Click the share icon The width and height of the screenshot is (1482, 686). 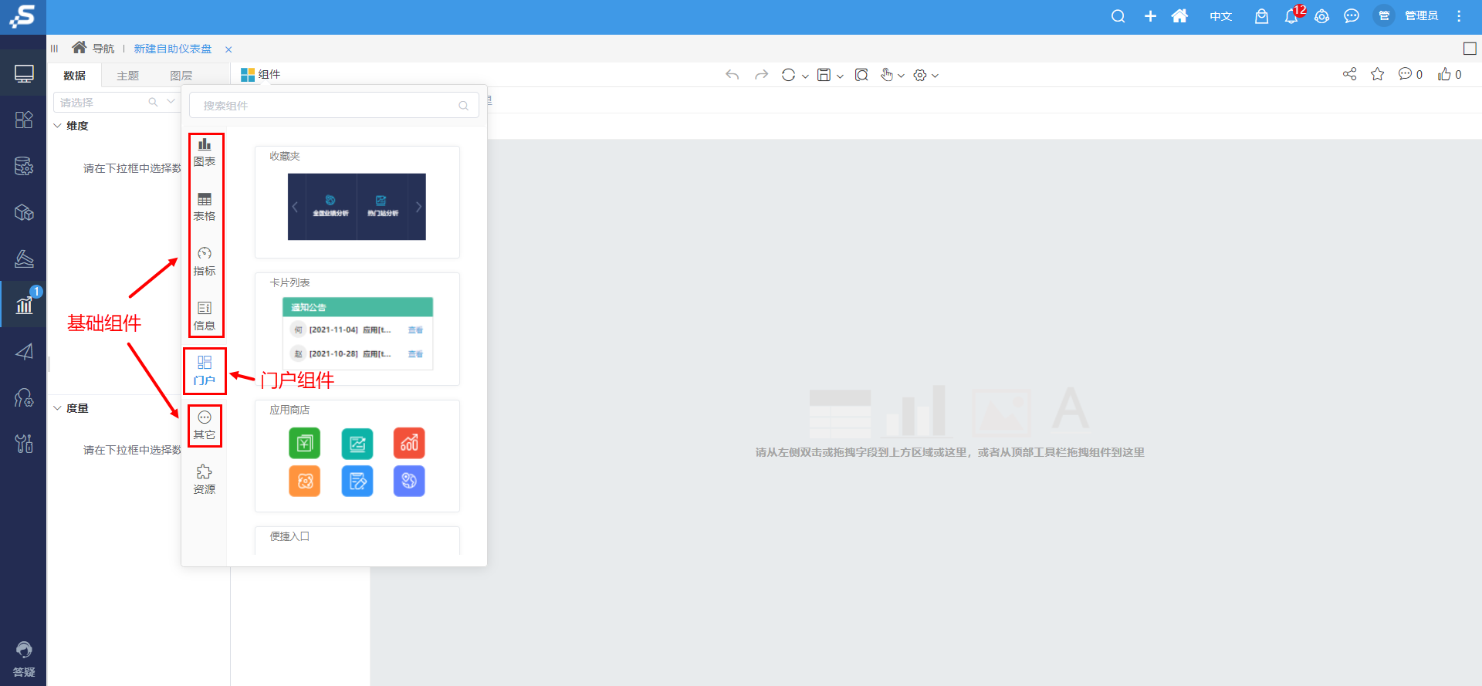pyautogui.click(x=1349, y=74)
